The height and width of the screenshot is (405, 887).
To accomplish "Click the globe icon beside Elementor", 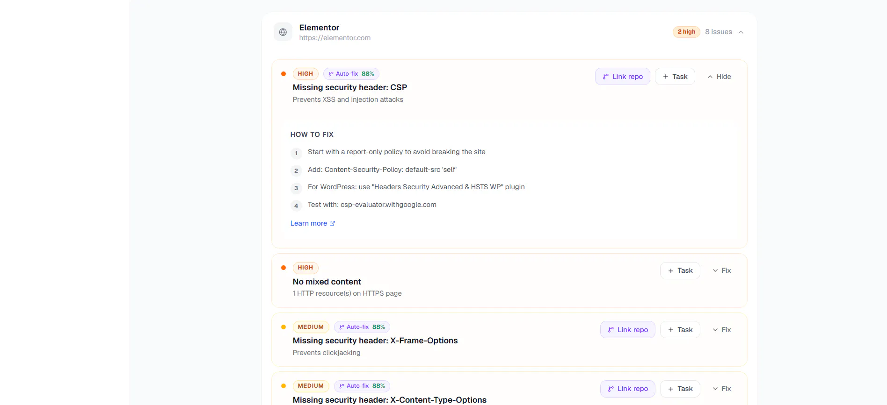I will [x=283, y=32].
